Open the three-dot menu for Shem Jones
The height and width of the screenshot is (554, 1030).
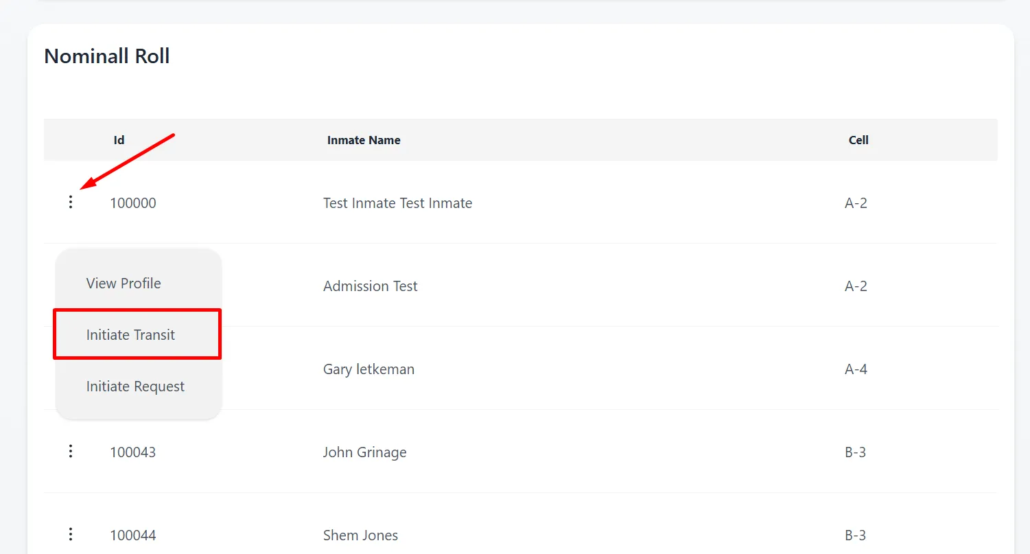[70, 535]
